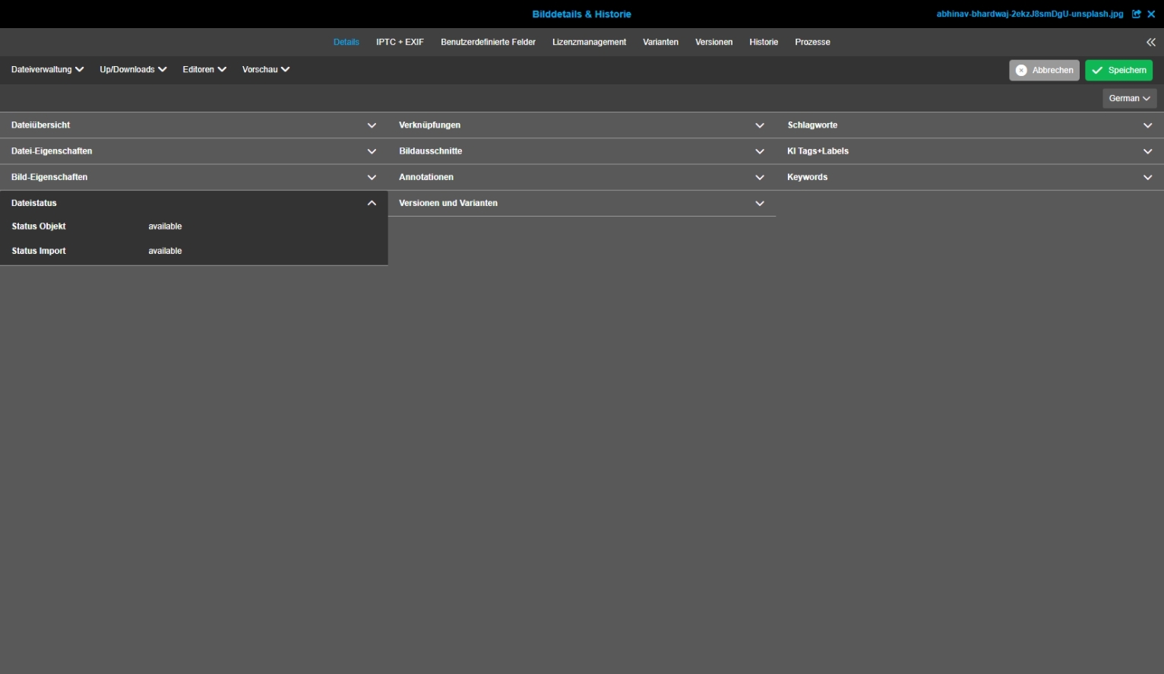Open the Editoren dropdown menu

coord(204,69)
